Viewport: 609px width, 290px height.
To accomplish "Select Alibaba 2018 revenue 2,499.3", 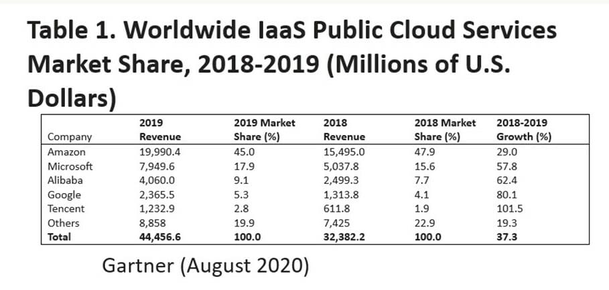I will point(340,180).
